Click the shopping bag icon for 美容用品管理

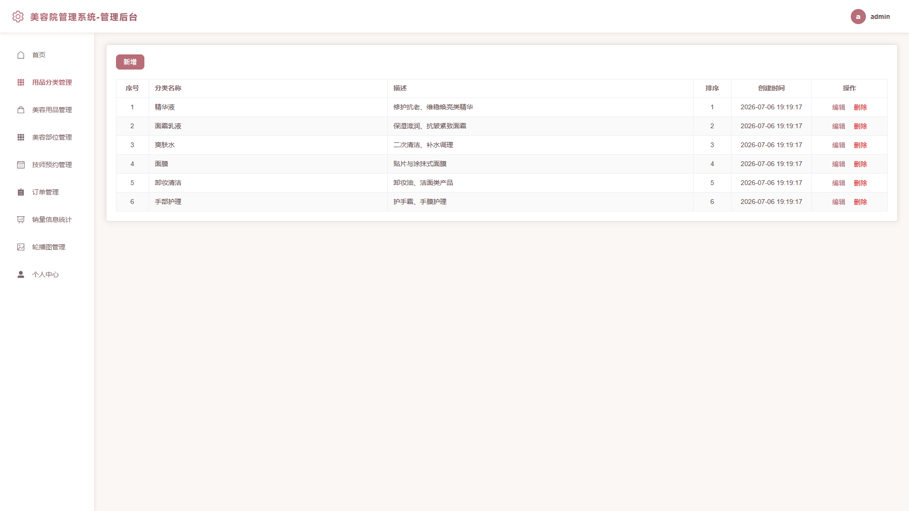pos(21,110)
